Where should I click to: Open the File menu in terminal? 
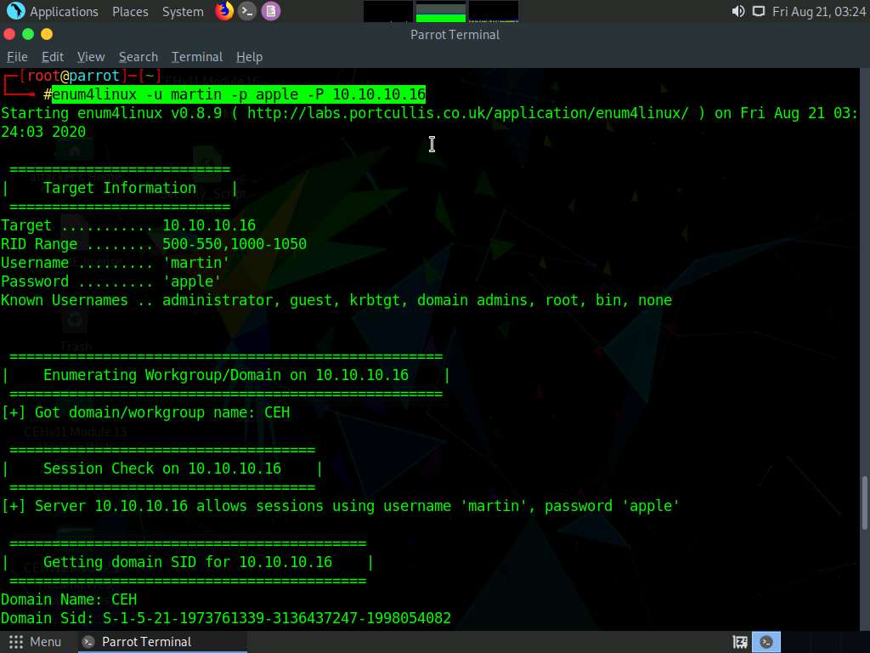click(x=17, y=57)
